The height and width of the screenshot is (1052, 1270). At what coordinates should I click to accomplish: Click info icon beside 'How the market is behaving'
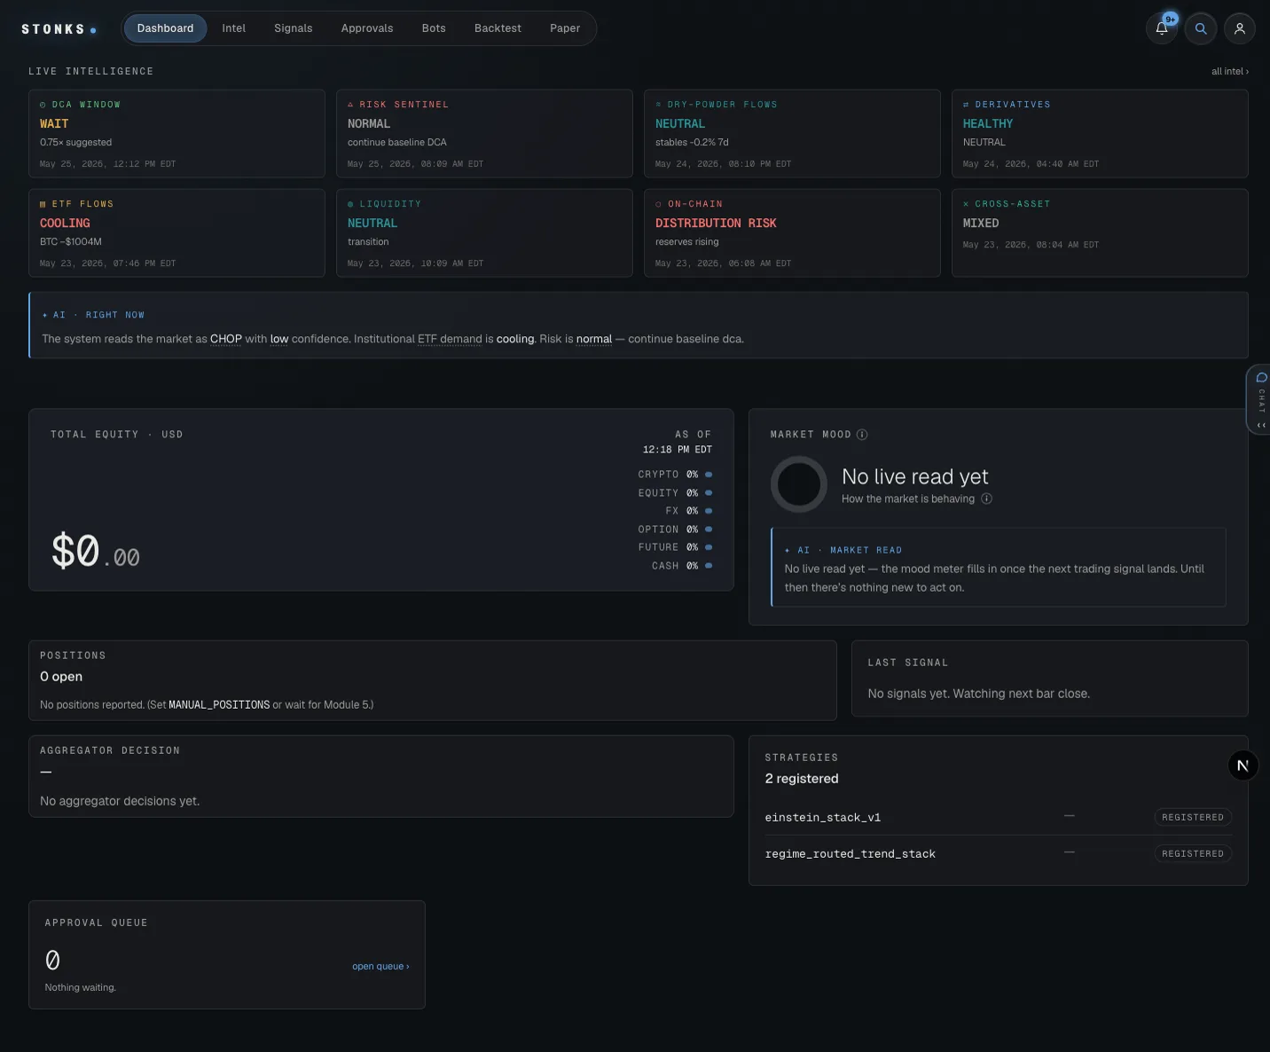tap(986, 499)
